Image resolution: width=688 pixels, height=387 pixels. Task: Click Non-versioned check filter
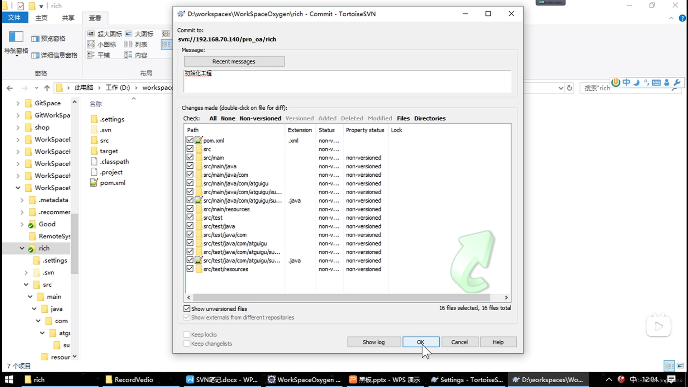pyautogui.click(x=260, y=118)
